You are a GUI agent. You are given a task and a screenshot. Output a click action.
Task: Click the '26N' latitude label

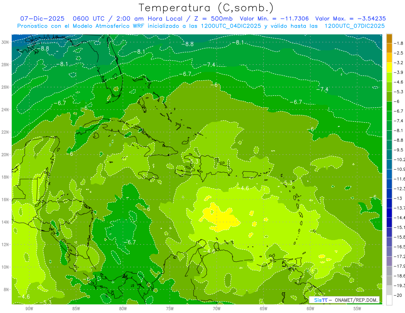click(5, 87)
